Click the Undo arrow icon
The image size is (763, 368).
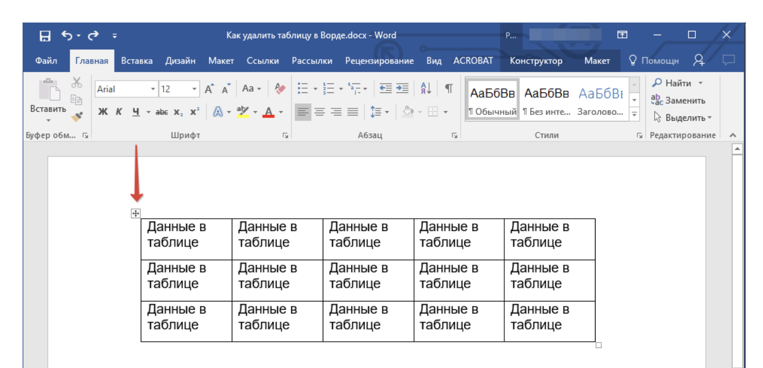pyautogui.click(x=67, y=35)
